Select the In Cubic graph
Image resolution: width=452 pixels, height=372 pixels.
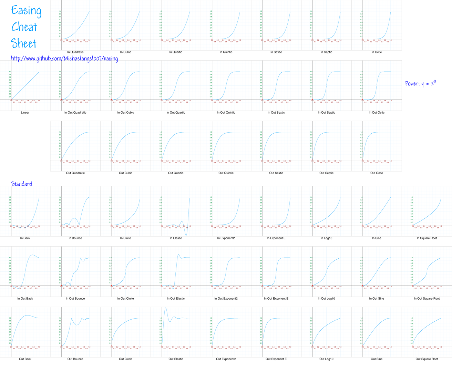click(126, 25)
